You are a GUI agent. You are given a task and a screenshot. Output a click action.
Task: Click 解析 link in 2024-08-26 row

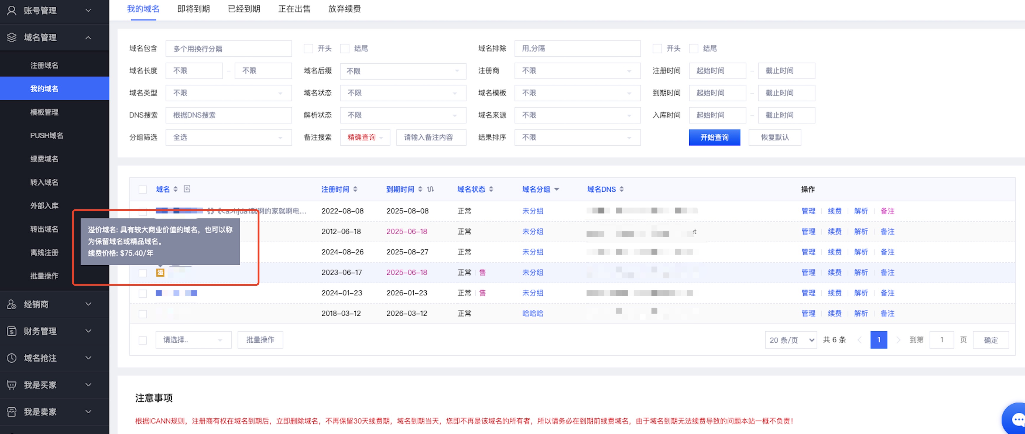point(861,252)
